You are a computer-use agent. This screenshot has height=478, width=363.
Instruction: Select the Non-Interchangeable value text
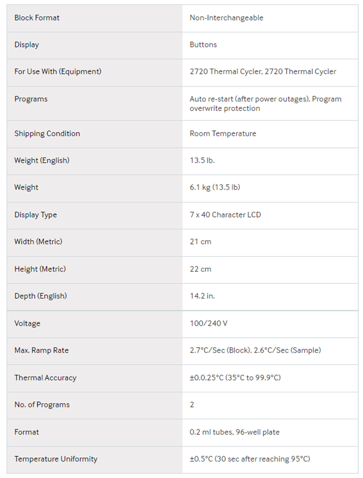[x=226, y=18]
